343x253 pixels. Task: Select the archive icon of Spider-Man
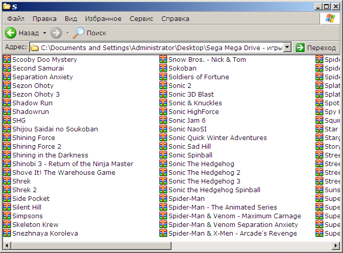163,198
